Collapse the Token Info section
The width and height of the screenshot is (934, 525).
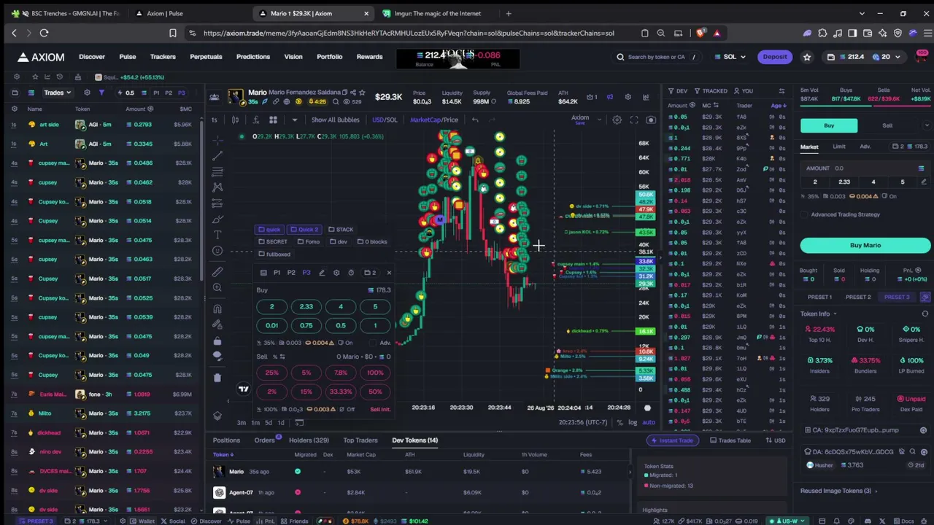pyautogui.click(x=819, y=314)
